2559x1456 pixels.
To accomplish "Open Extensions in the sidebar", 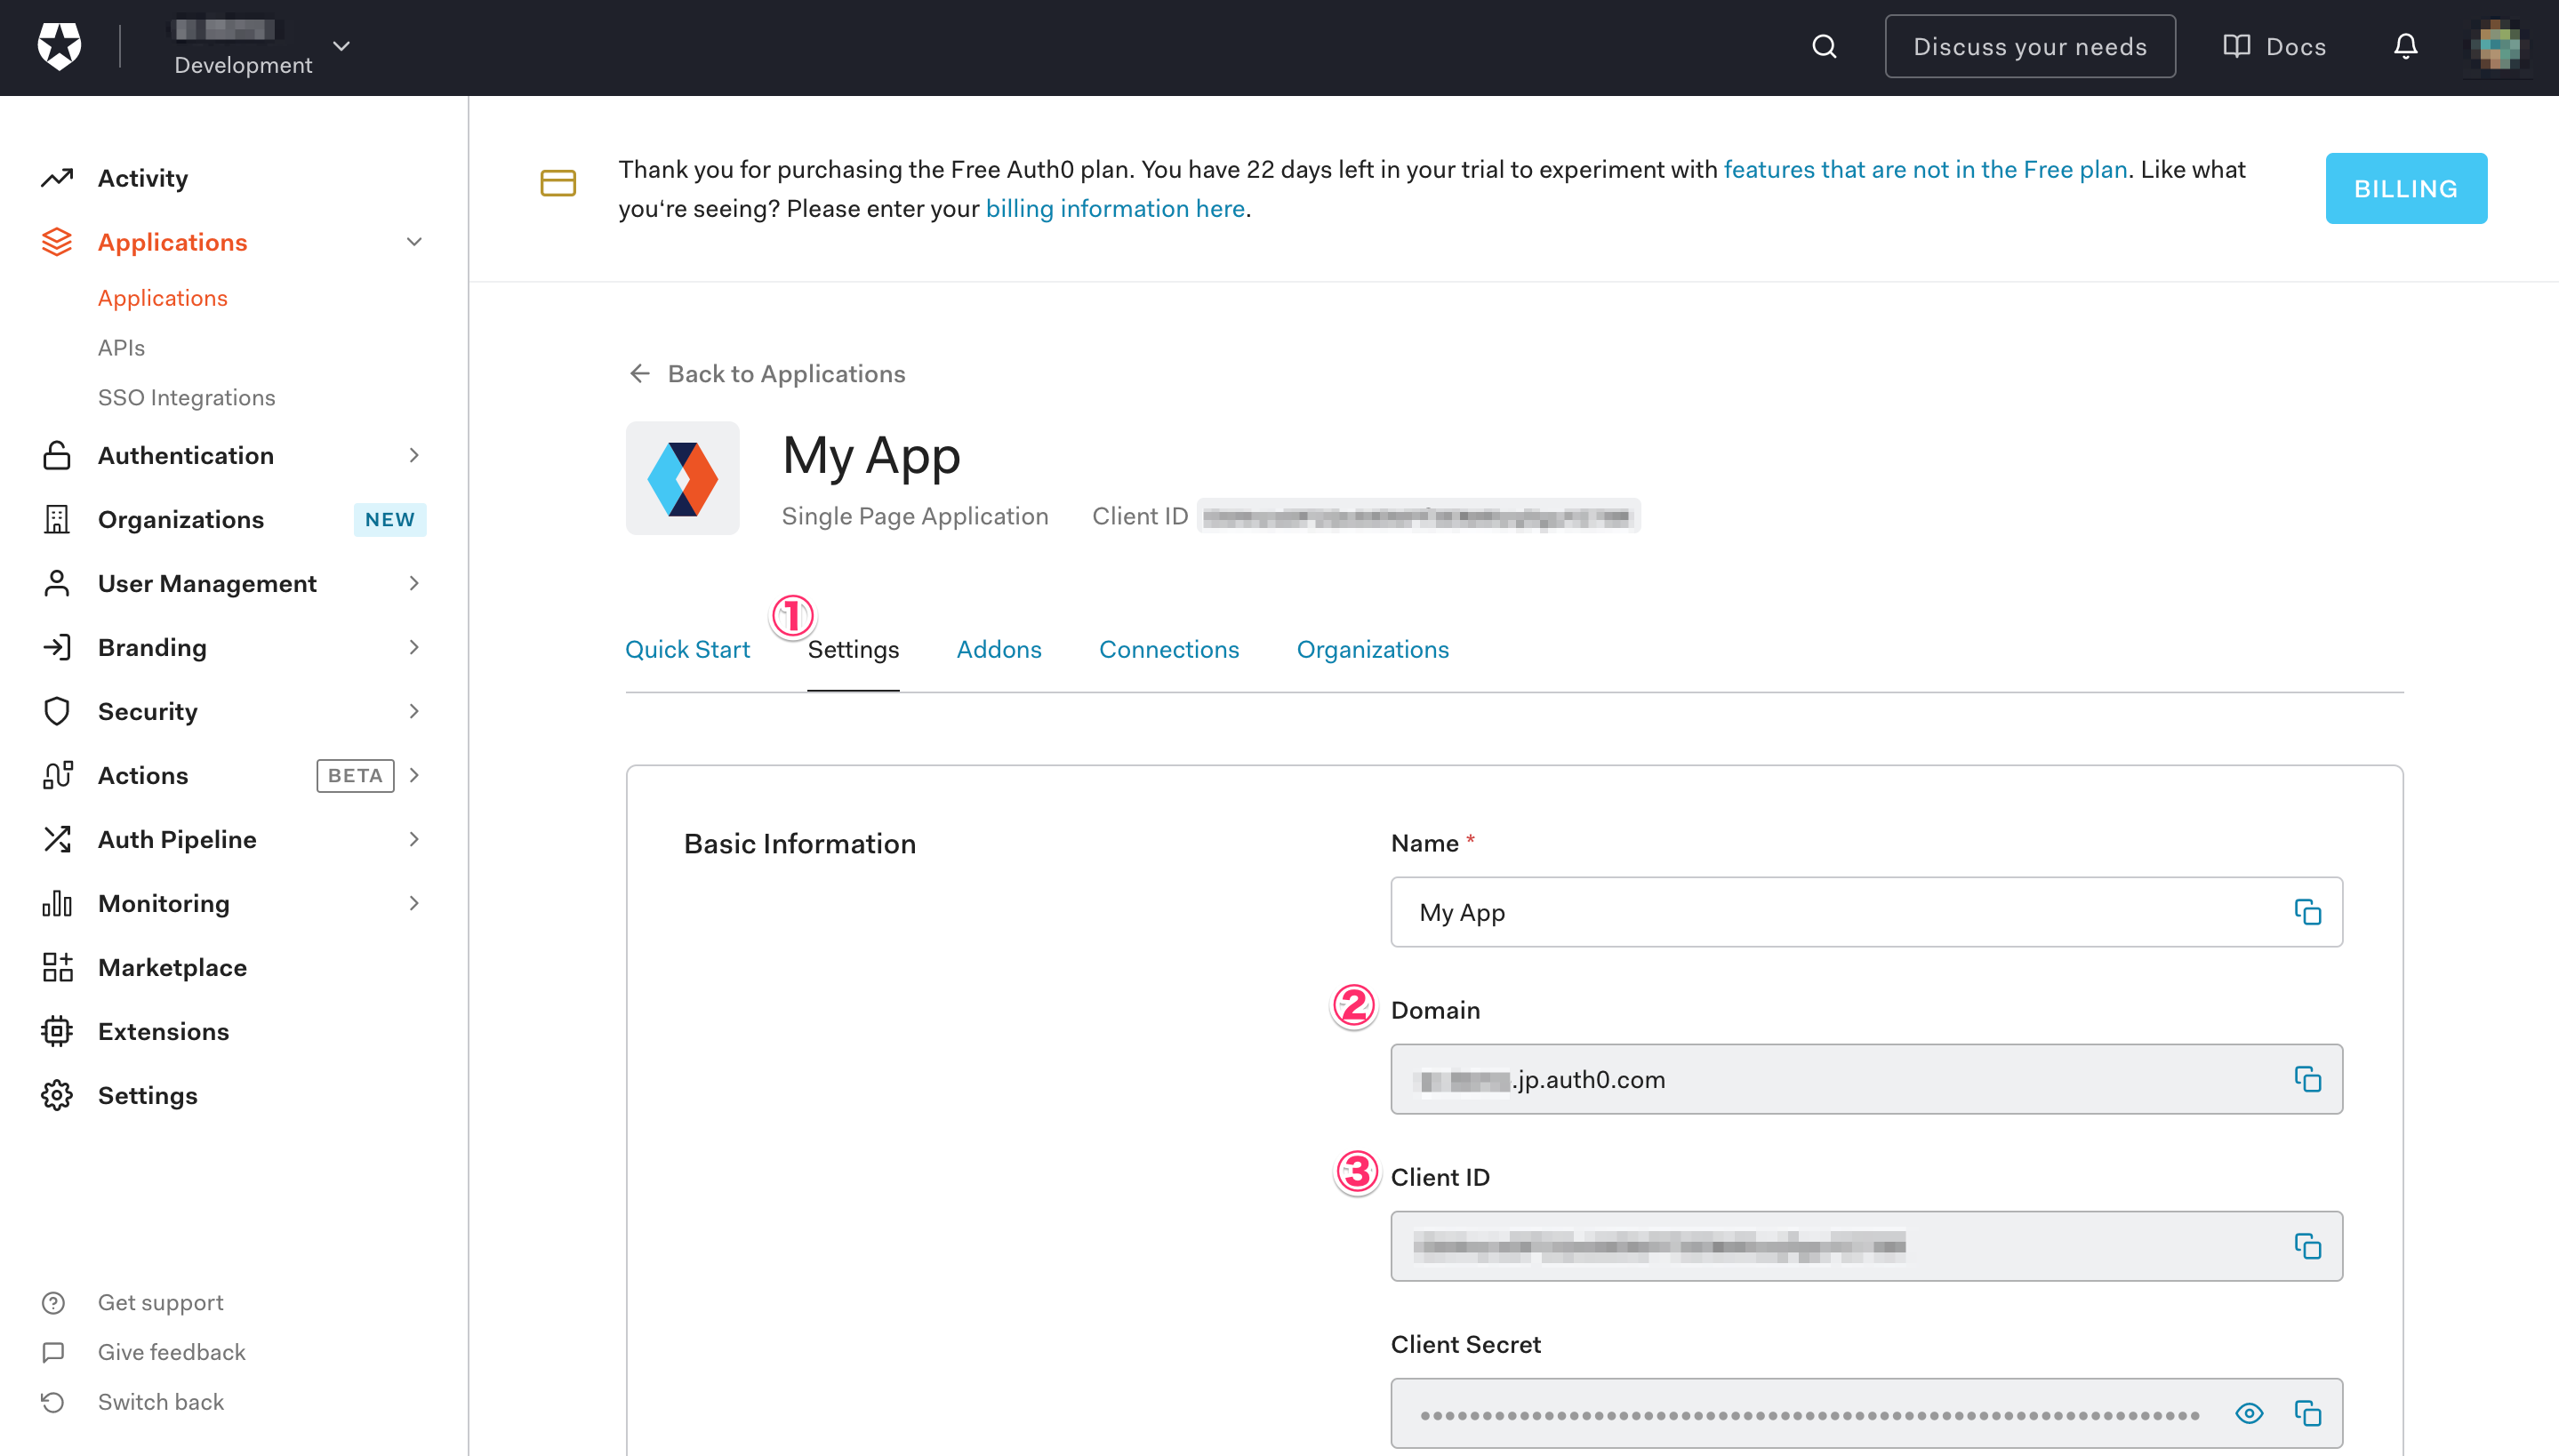I will (x=163, y=1031).
